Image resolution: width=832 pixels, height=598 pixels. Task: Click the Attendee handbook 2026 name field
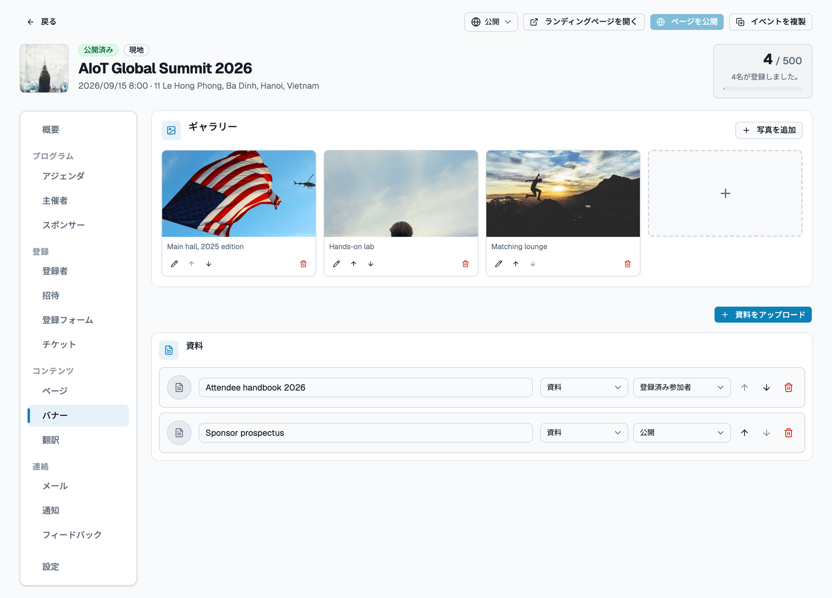366,387
